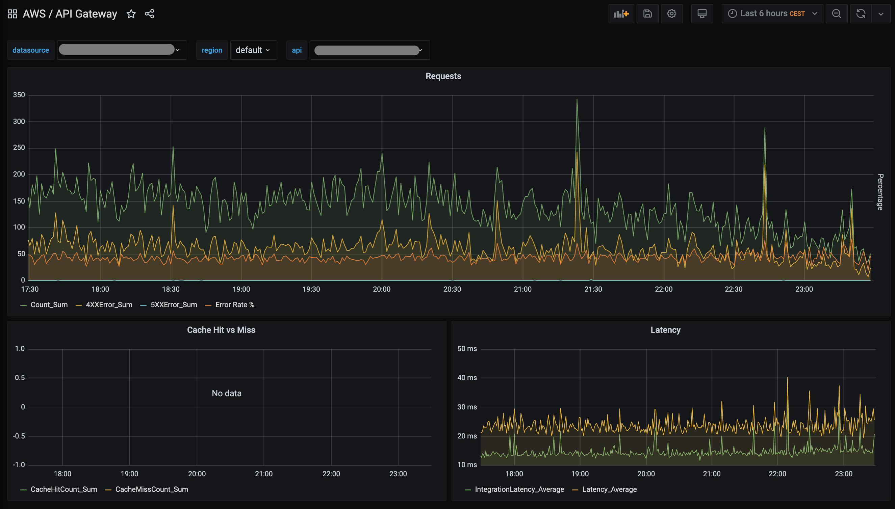895x509 pixels.
Task: Toggle Count_Sum series in legend
Action: pyautogui.click(x=49, y=305)
